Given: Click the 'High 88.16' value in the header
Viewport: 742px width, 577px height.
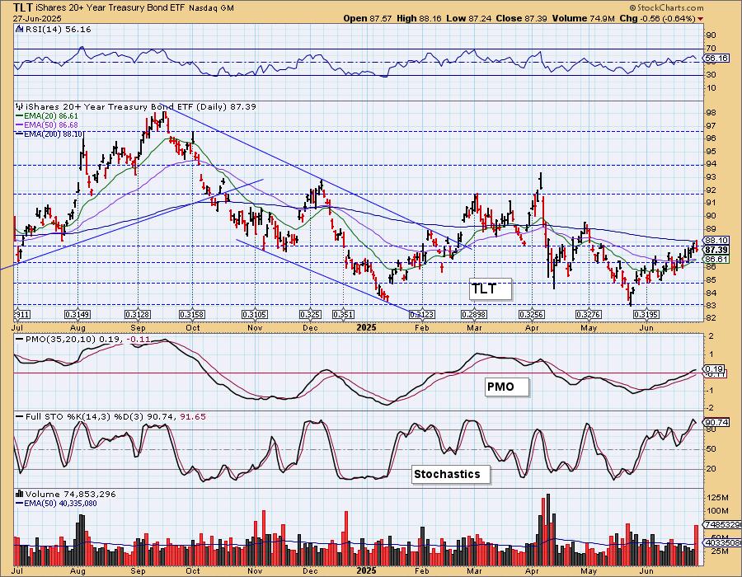Looking at the screenshot, I should [420, 18].
